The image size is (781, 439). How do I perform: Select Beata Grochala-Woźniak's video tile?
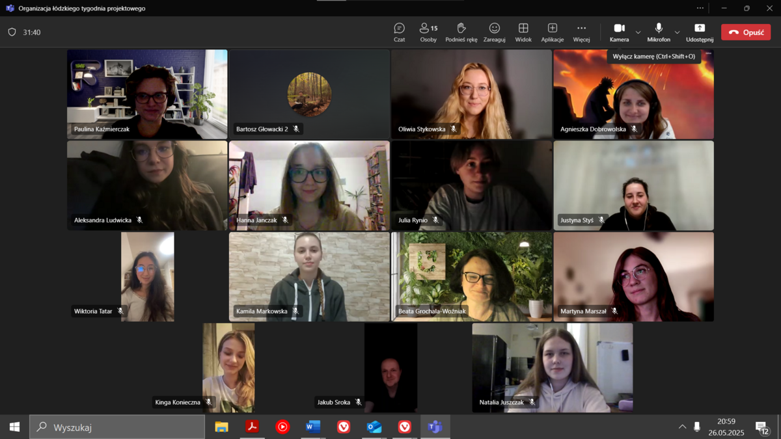point(471,276)
